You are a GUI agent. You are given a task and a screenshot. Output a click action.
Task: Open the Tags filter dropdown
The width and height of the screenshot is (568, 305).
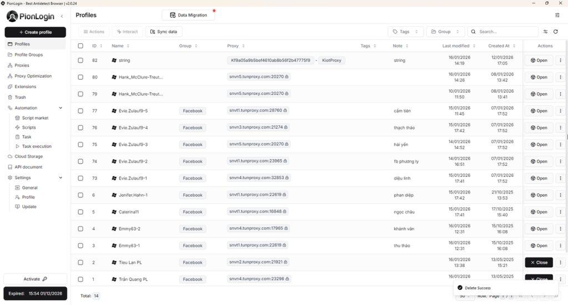point(405,32)
